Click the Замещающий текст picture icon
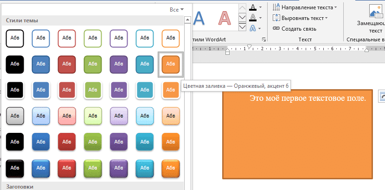 tap(375, 11)
